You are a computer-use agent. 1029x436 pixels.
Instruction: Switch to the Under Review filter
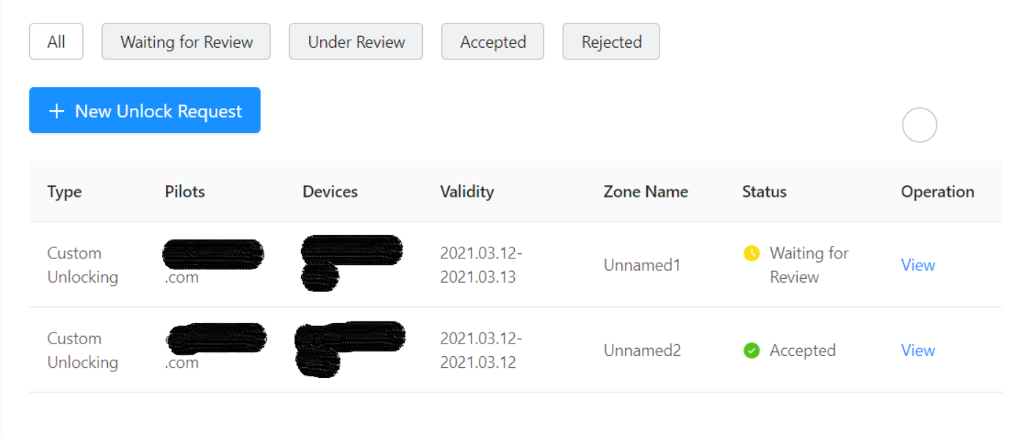tap(356, 42)
